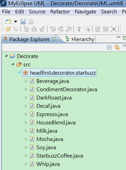Expand the Whip.java node
Screen dimensions: 126x170
(x=26, y=164)
